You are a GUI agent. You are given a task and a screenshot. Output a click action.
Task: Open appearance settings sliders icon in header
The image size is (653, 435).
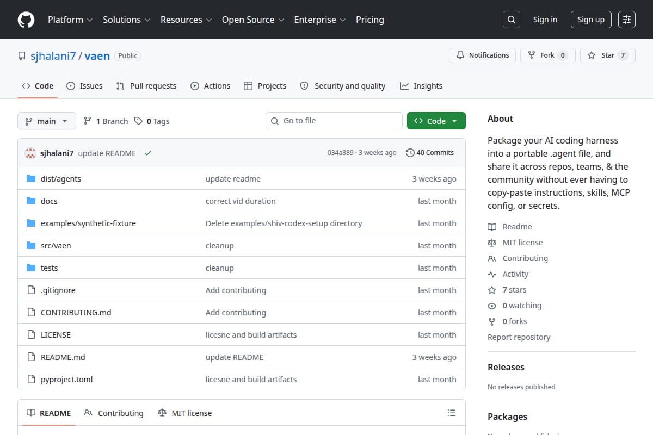627,20
